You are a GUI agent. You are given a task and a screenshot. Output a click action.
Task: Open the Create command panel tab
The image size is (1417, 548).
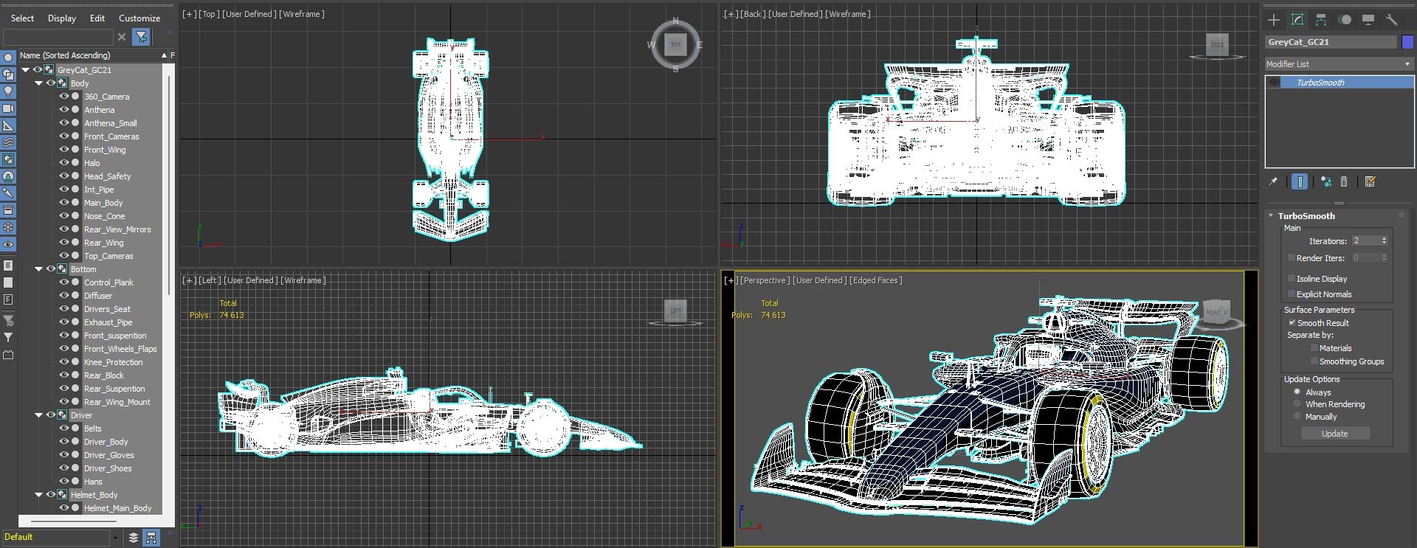[x=1274, y=20]
